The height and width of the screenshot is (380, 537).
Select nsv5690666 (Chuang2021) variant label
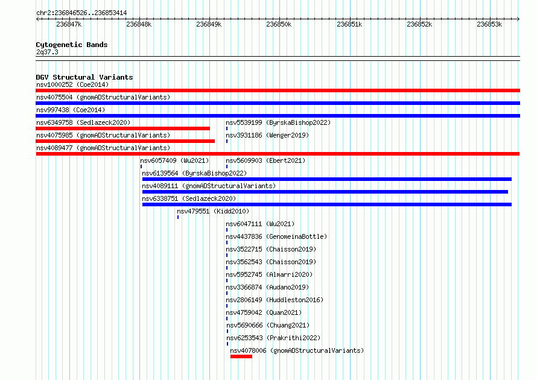pyautogui.click(x=268, y=325)
